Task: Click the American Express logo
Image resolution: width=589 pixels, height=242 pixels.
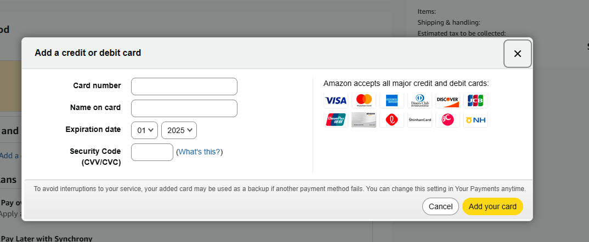Action: click(392, 100)
